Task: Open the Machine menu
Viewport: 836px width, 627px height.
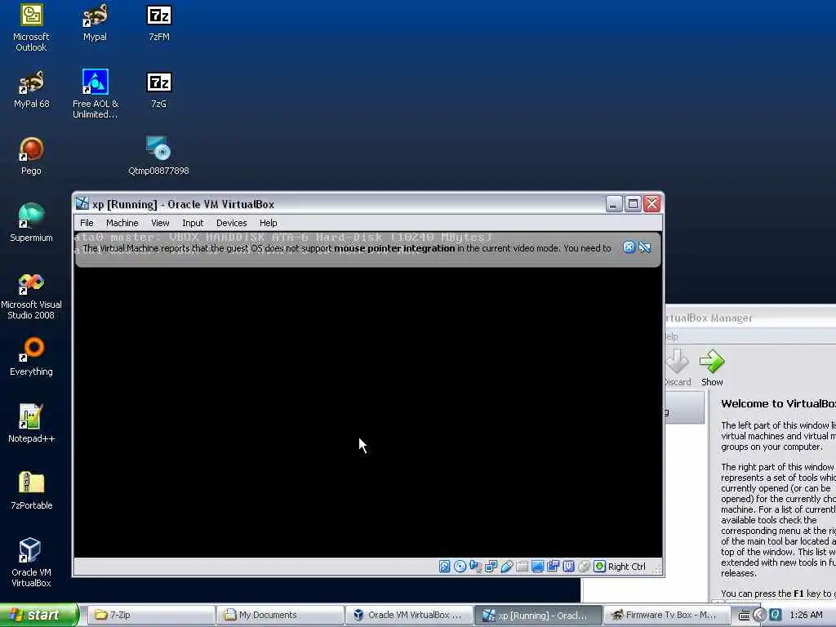Action: (x=122, y=223)
